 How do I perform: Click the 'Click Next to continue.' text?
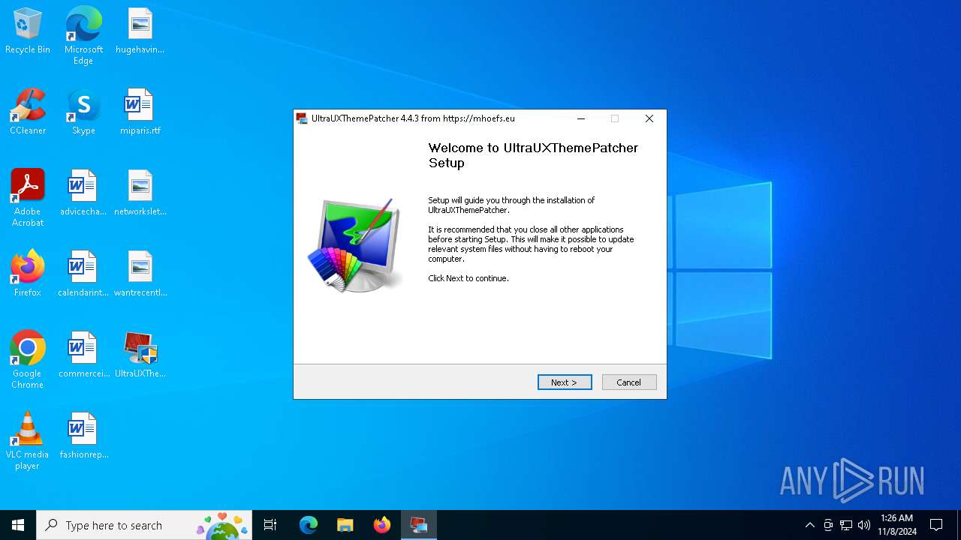(468, 278)
